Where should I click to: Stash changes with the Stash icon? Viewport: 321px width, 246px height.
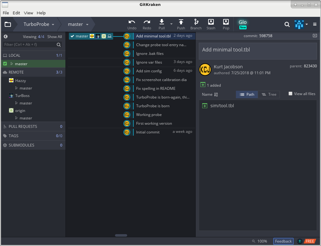(x=211, y=22)
